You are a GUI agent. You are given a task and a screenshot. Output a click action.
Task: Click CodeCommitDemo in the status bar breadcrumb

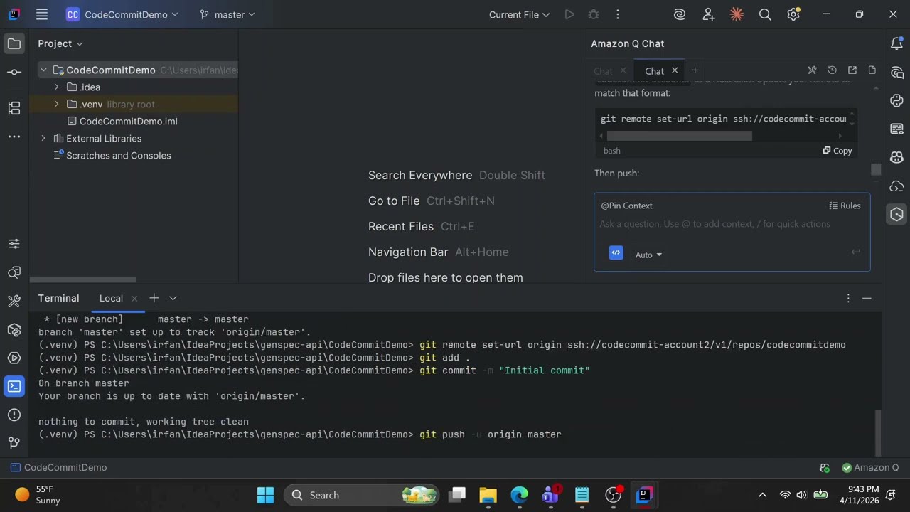(59, 467)
